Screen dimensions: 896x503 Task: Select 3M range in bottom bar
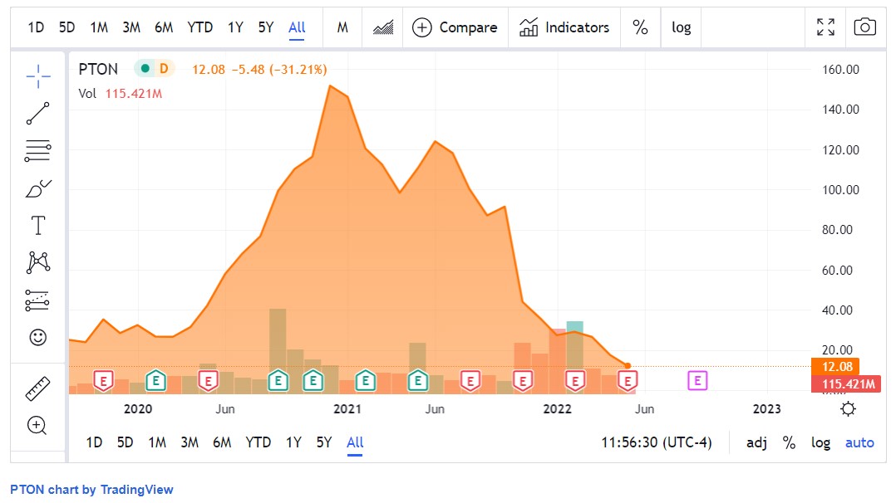tap(190, 442)
